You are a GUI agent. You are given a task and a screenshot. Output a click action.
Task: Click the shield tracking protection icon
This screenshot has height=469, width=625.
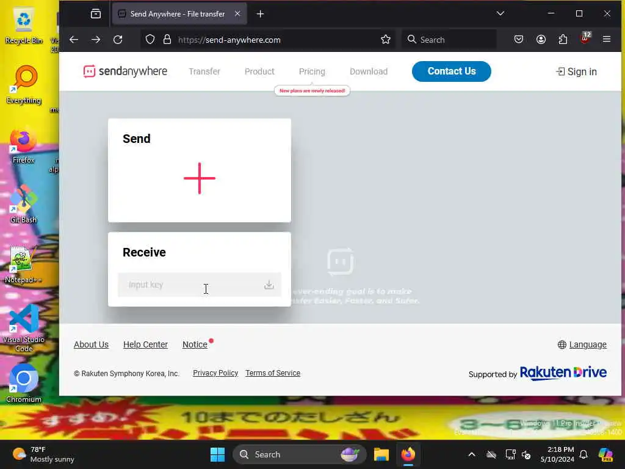(150, 40)
